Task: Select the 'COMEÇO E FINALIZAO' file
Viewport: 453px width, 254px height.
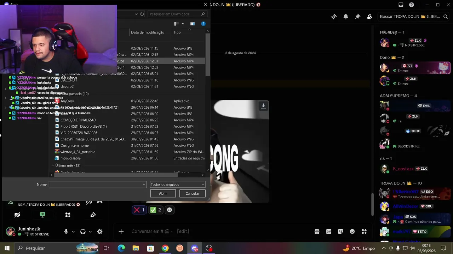Action: coord(78,120)
